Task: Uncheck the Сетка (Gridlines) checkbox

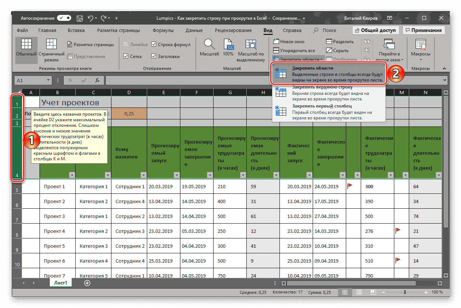Action: [x=127, y=56]
